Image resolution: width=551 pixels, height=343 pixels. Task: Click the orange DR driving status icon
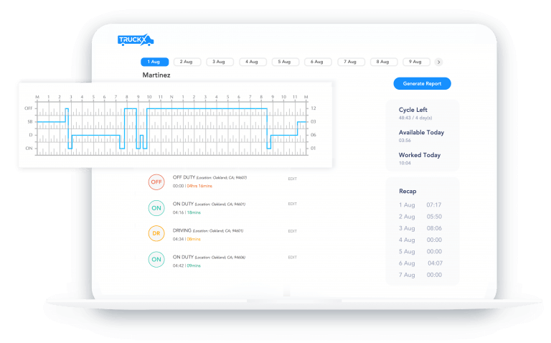156,234
